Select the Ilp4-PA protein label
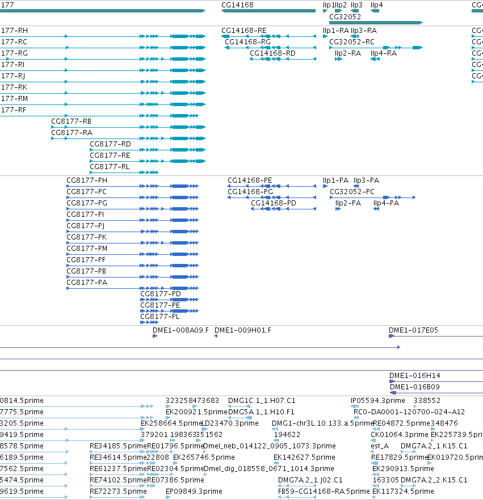 pyautogui.click(x=386, y=203)
